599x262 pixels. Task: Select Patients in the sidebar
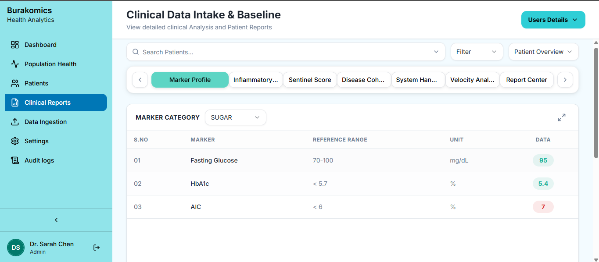pos(36,83)
